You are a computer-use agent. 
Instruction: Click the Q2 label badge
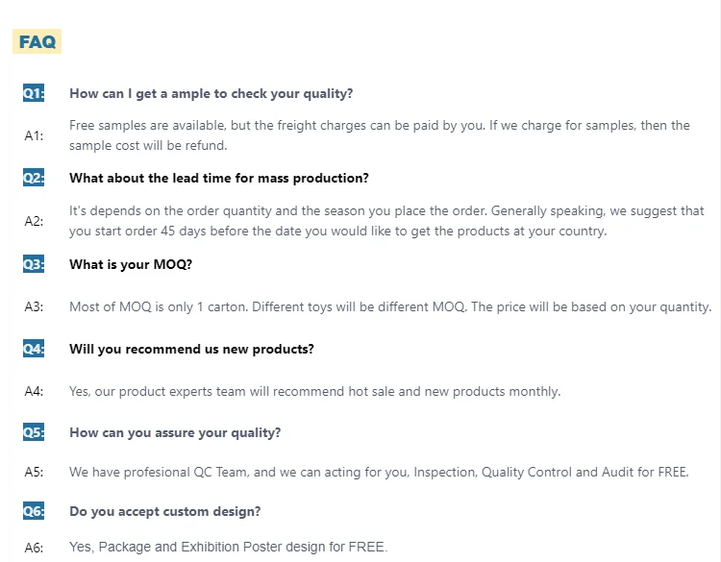[34, 179]
